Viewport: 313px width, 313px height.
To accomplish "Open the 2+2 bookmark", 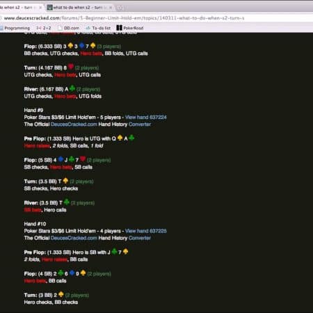I will point(44,28).
